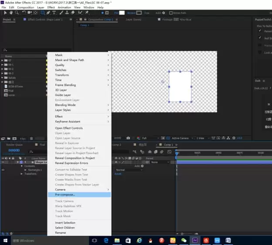This screenshot has height=245, width=272.
Task: Select the Hand tool in toolbar
Action: (11, 13)
